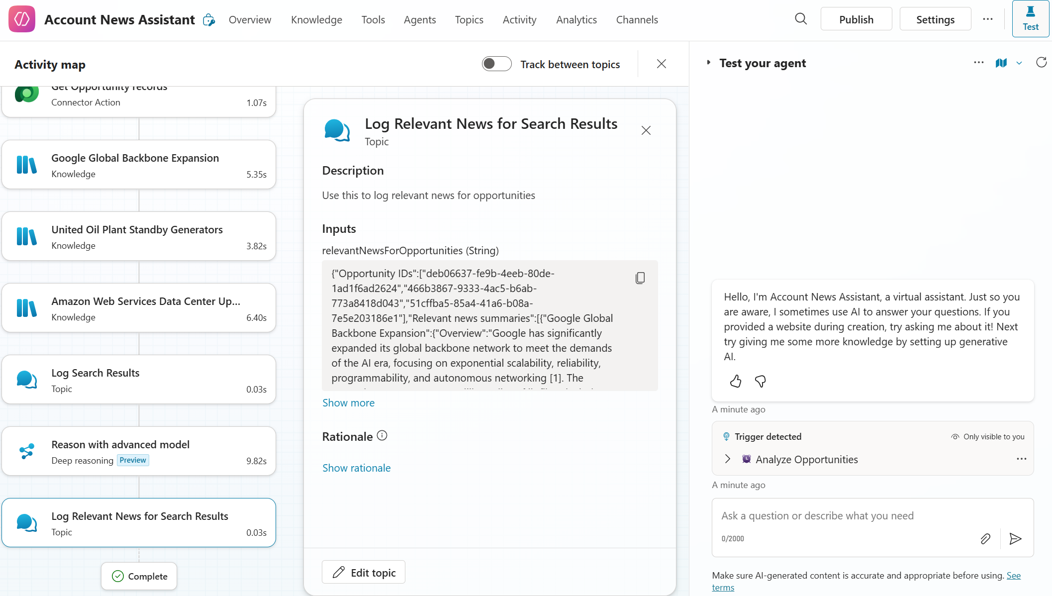Copy the relevantNewsForOpportunities input value

pyautogui.click(x=640, y=278)
